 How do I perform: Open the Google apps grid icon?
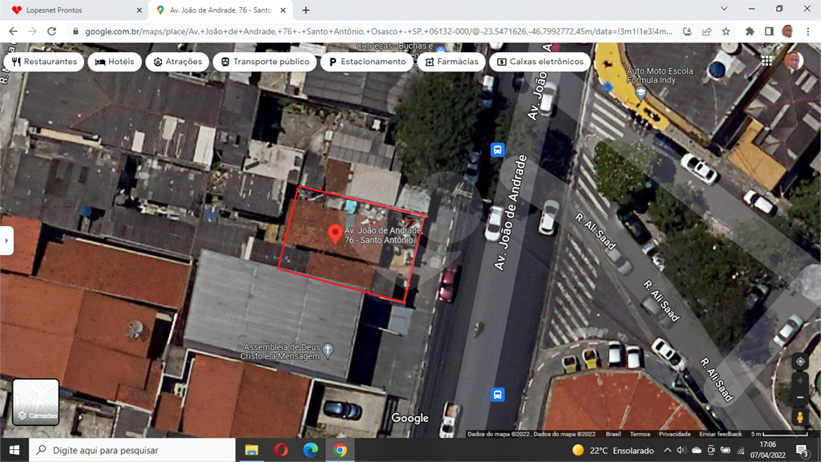(x=767, y=62)
